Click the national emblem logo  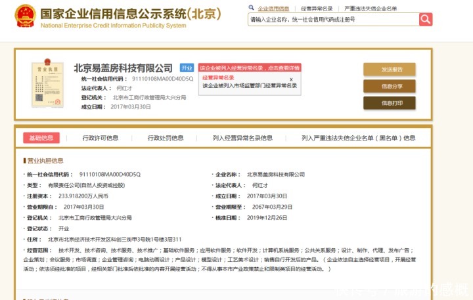pyautogui.click(x=26, y=16)
